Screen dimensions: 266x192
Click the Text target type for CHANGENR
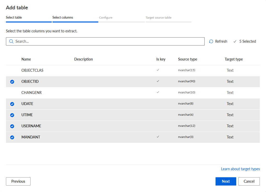pyautogui.click(x=230, y=93)
